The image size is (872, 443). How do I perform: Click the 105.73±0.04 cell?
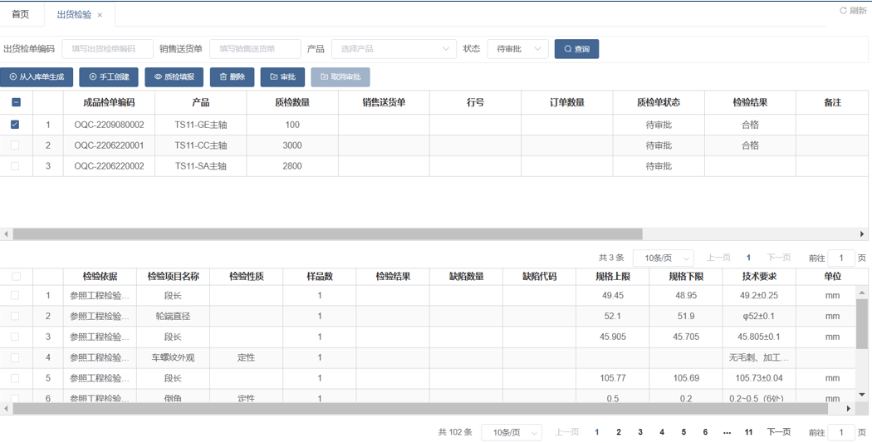point(759,378)
